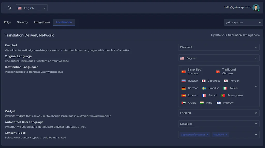Click the Arabic flag icon
The width and height of the screenshot is (265, 148).
click(x=183, y=103)
